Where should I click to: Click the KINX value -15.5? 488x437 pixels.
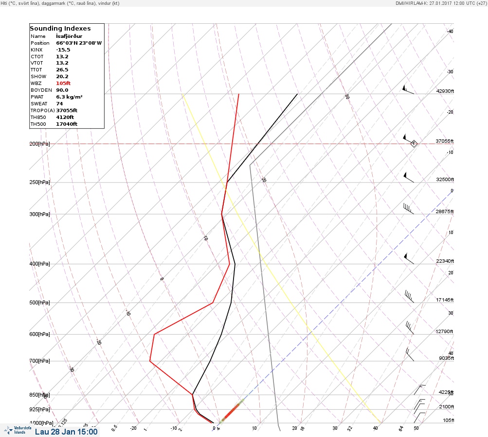pos(63,50)
